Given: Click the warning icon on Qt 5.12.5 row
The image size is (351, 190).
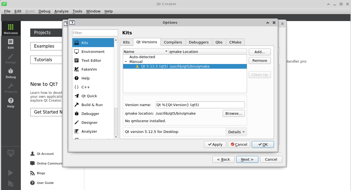Looking at the screenshot, I should (137, 66).
